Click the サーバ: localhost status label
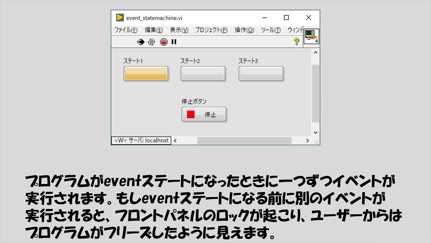This screenshot has width=431, height=243. tap(141, 140)
